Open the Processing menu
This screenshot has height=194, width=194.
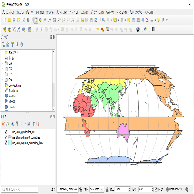pyautogui.click(x=136, y=12)
